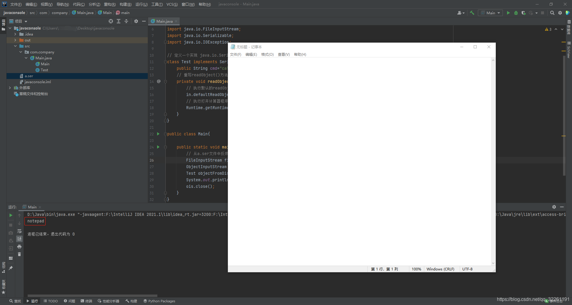
Task: Click the print icon in the Run console
Action: pyautogui.click(x=19, y=247)
